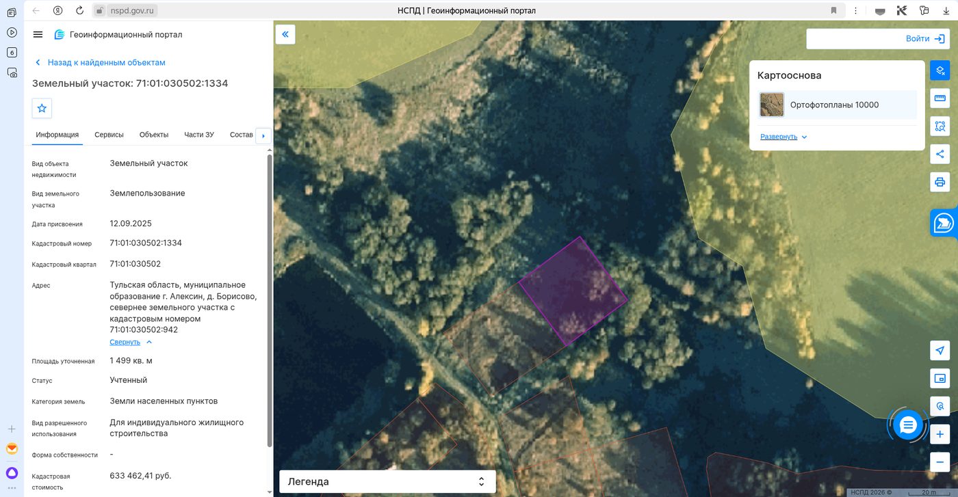Open the Легенда dropdown
This screenshot has width=958, height=497.
(387, 481)
